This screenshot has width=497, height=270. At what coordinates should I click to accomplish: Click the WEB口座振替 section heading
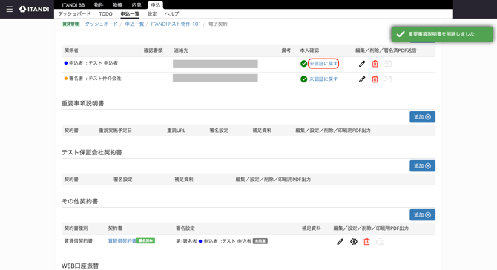pos(80,266)
